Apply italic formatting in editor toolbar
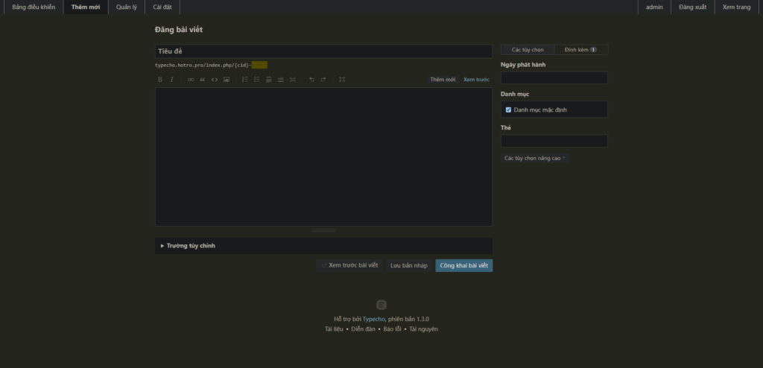The image size is (763, 368). point(171,80)
